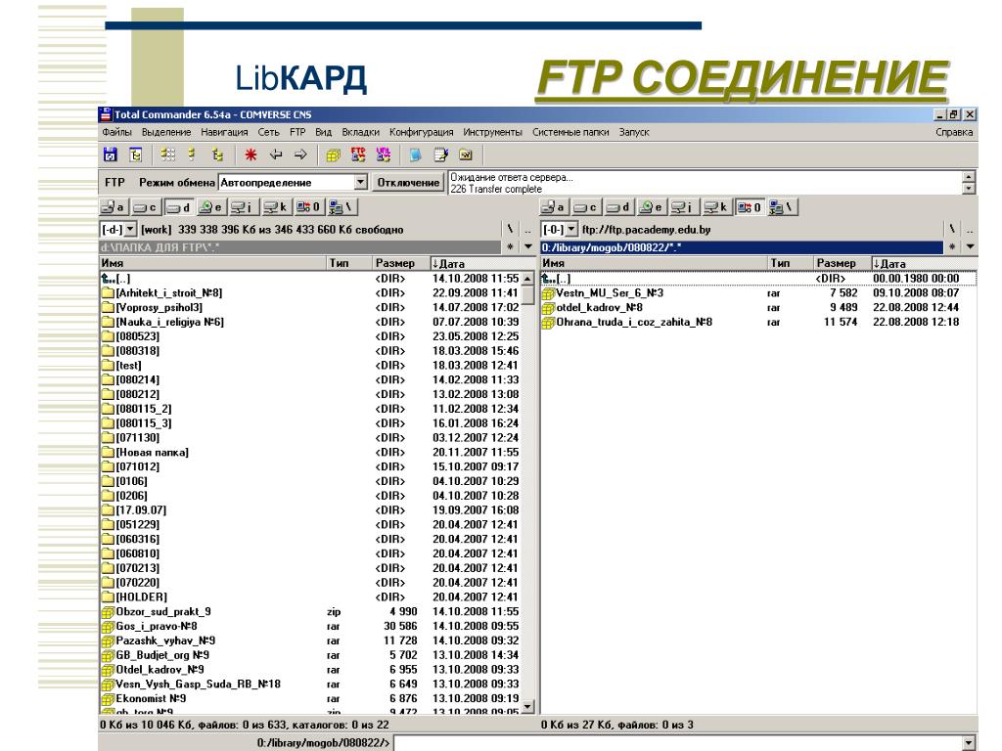This screenshot has height=751, width=1002.
Task: Select Ekonomist №9 rar file
Action: [310, 698]
